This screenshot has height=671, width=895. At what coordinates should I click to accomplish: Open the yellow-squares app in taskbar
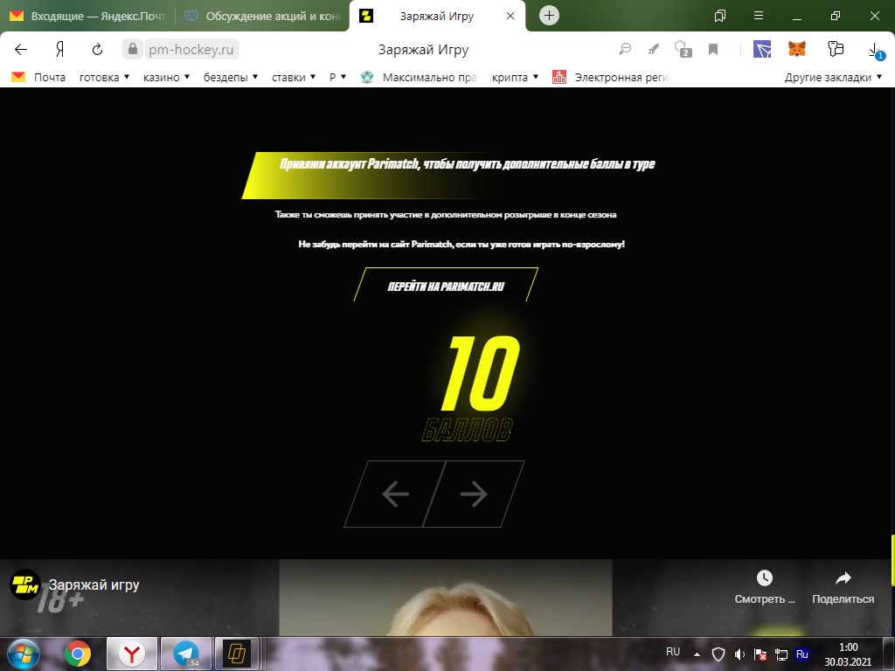pyautogui.click(x=237, y=654)
